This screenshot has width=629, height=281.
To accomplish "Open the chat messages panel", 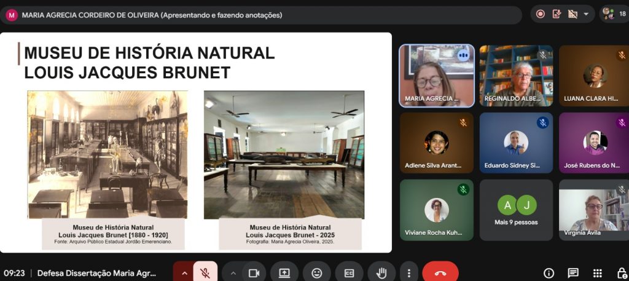I will point(573,274).
